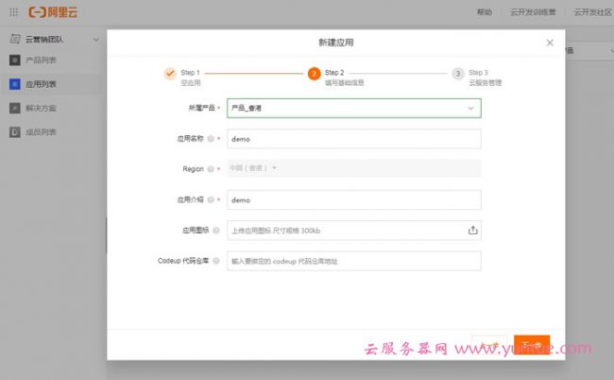Click the help icon beside Region
This screenshot has height=380, width=614.
211,169
